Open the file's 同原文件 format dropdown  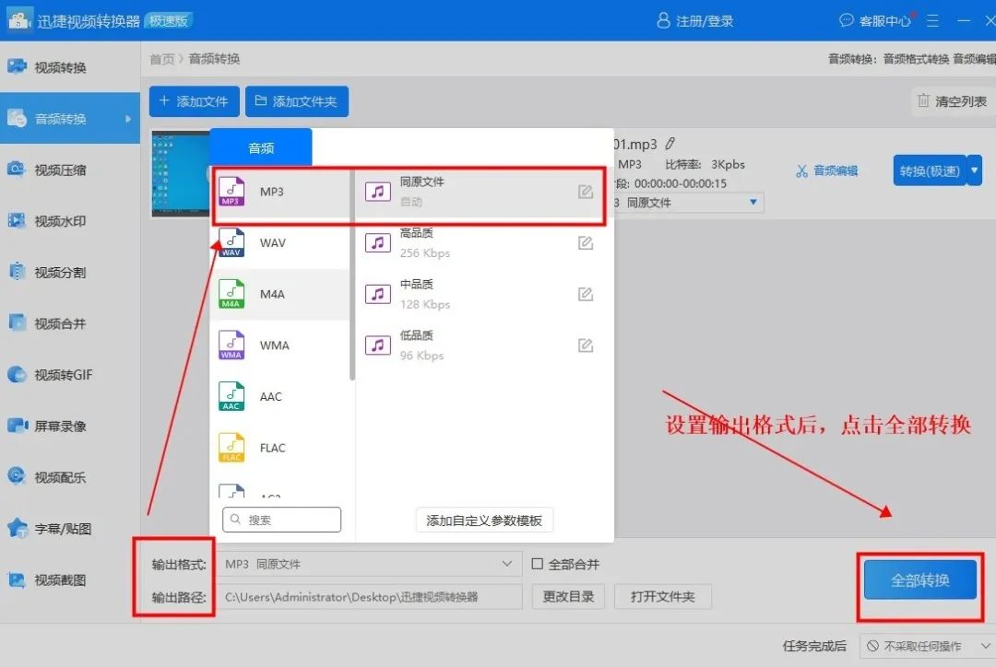tap(689, 203)
